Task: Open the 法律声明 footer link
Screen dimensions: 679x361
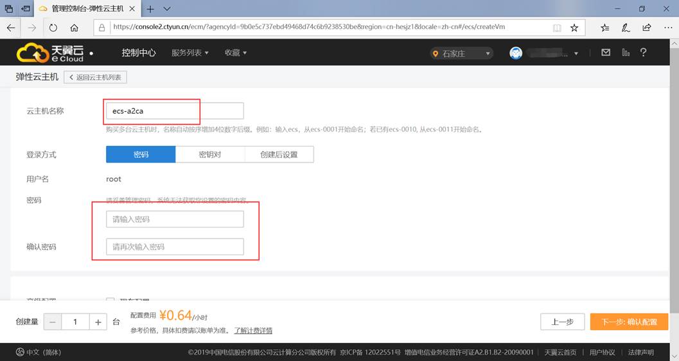Action: tap(641, 353)
